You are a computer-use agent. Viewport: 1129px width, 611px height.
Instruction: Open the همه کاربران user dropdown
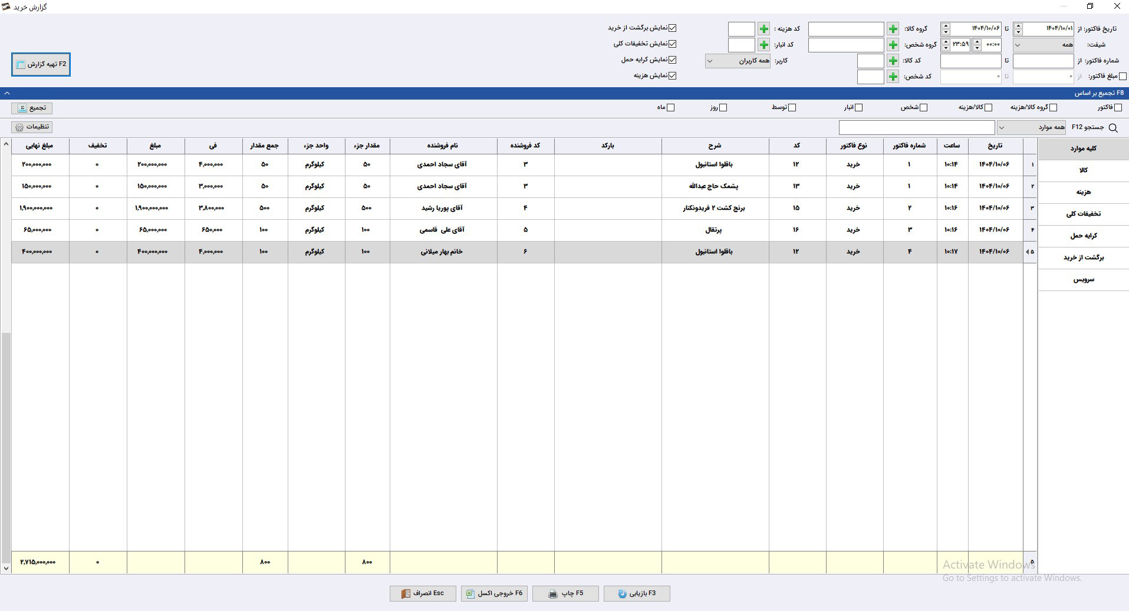tap(738, 61)
